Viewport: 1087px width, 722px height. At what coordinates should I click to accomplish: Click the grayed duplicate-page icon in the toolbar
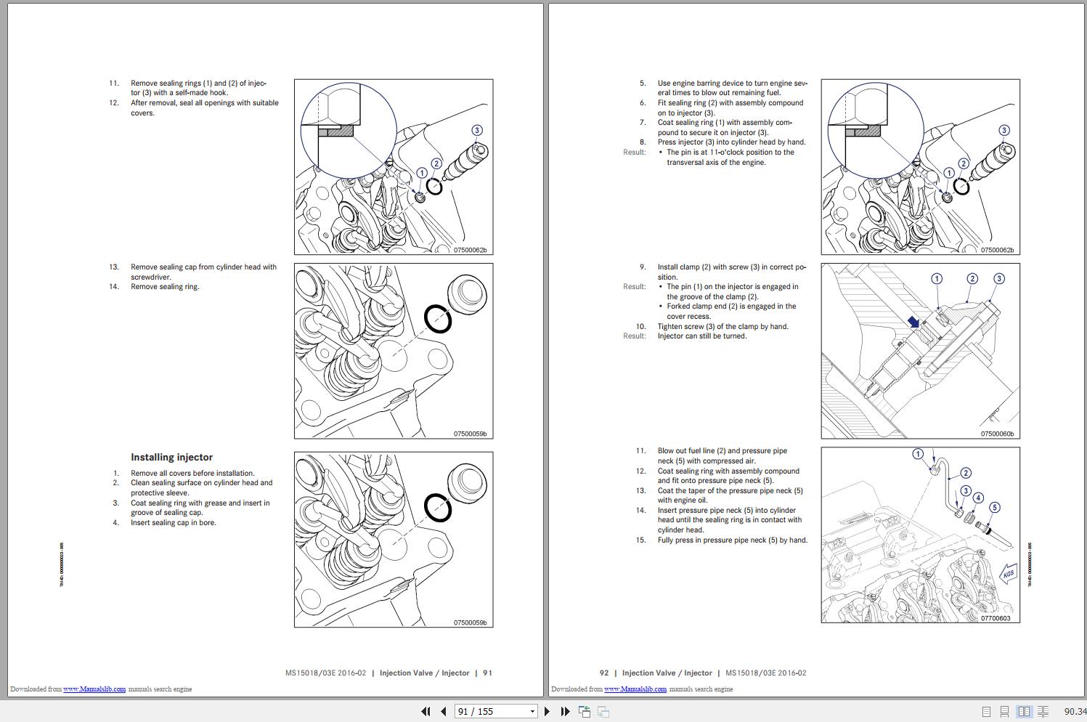coord(603,712)
